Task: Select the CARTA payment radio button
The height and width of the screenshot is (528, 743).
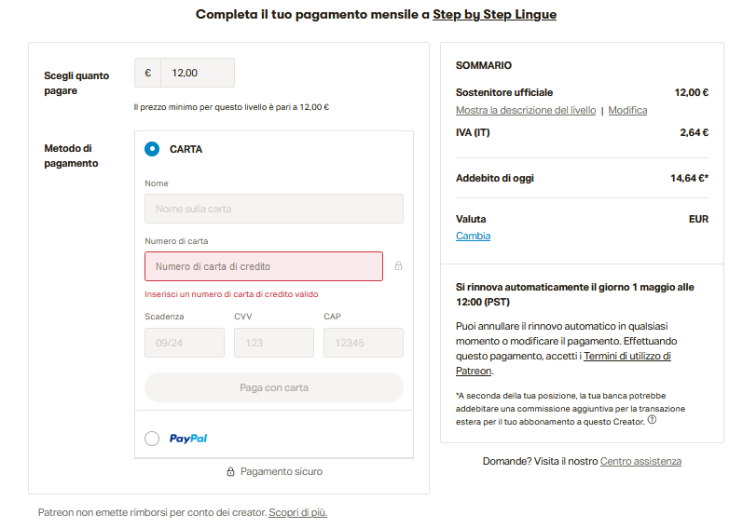Action: 152,149
